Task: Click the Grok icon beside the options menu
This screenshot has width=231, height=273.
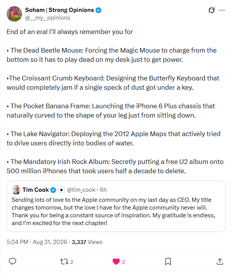Action: coord(212,10)
